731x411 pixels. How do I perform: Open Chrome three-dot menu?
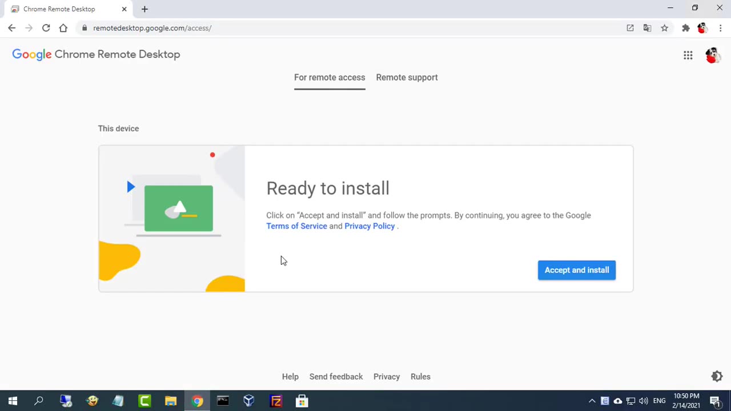click(x=720, y=28)
